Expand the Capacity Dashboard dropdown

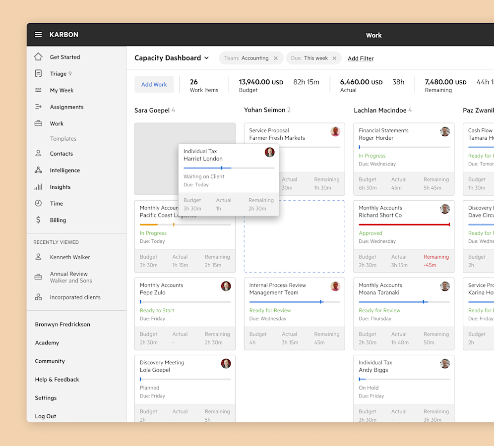tap(207, 58)
